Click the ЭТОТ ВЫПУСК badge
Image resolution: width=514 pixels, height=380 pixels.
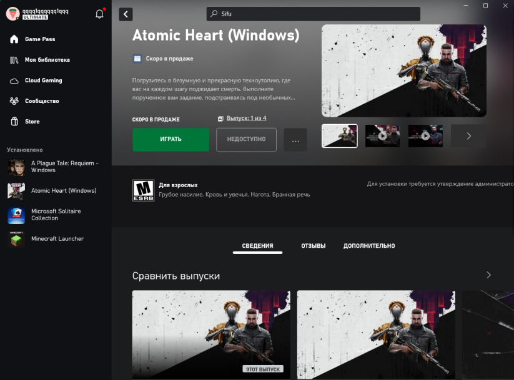click(x=263, y=369)
